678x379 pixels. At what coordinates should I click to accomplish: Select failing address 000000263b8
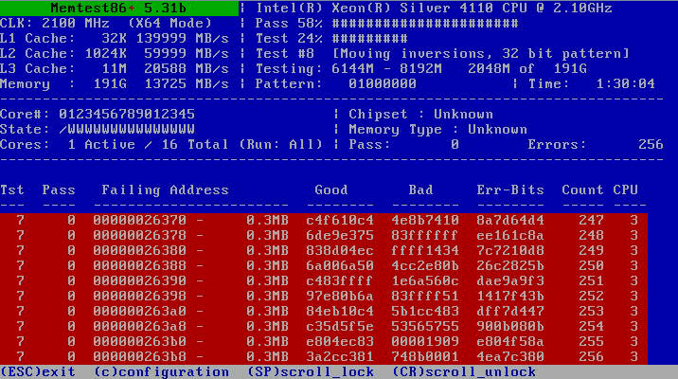click(x=139, y=356)
